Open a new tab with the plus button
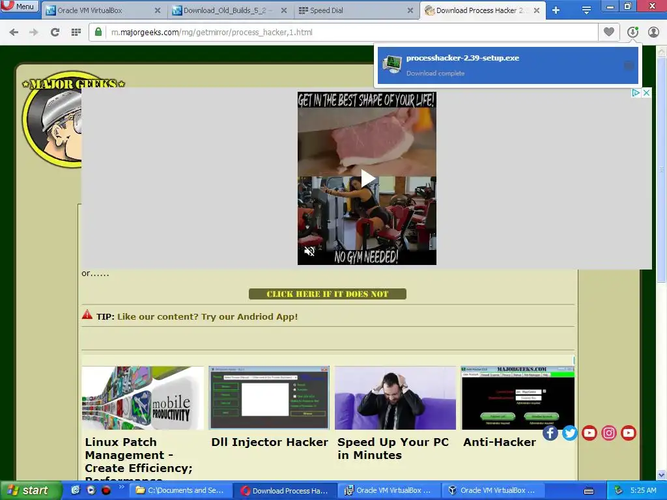Viewport: 667px width, 500px height. coord(556,10)
